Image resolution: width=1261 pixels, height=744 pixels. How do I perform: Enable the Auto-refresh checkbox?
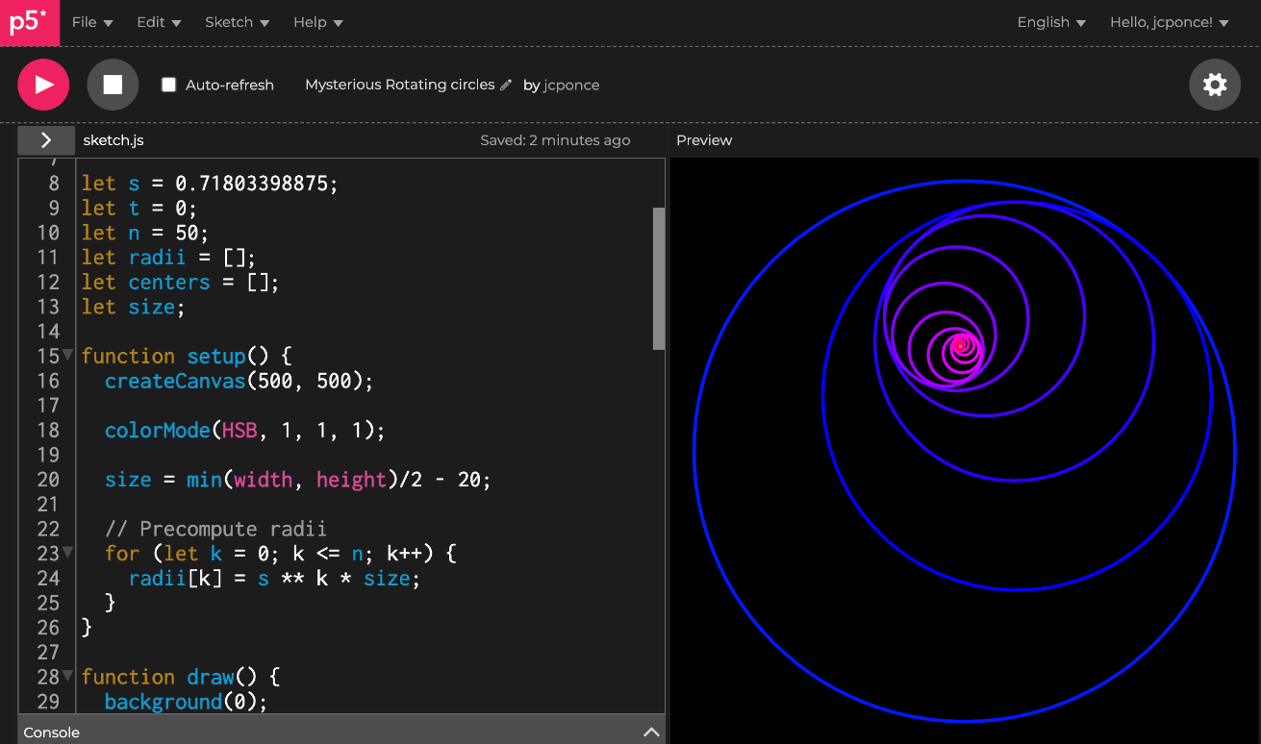[x=169, y=85]
